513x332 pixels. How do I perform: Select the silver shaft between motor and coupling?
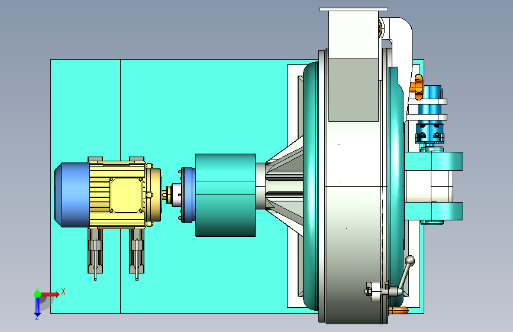click(176, 195)
